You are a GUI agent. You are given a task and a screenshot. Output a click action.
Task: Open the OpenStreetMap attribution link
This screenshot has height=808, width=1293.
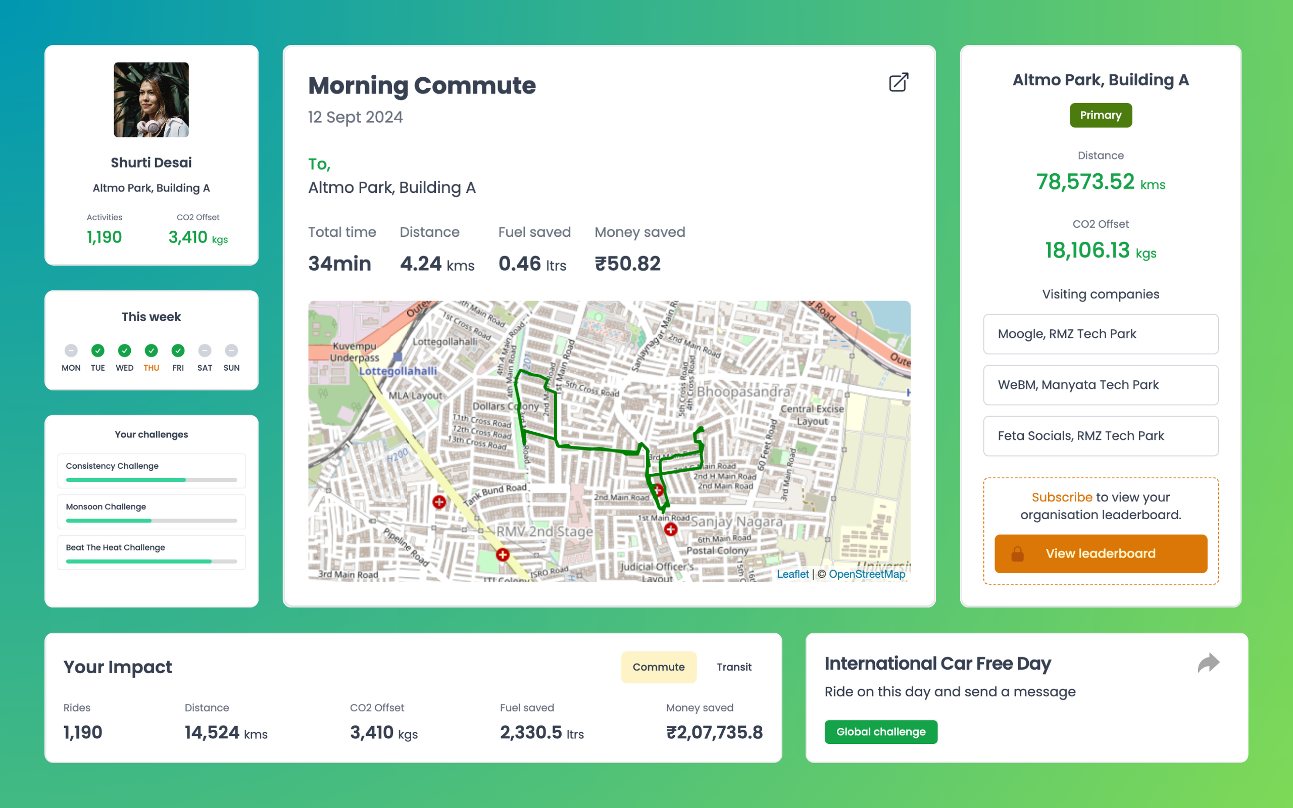pyautogui.click(x=867, y=574)
